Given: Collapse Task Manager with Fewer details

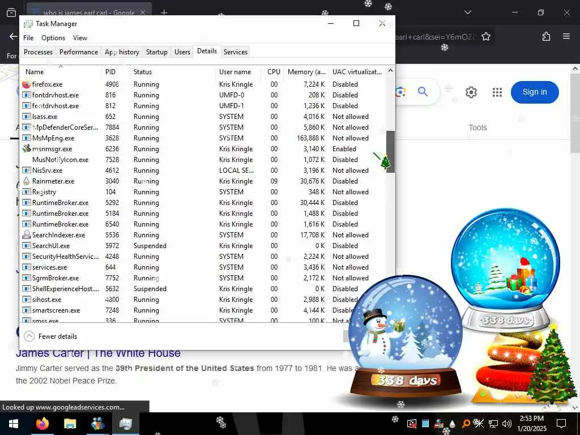Looking at the screenshot, I should point(50,336).
